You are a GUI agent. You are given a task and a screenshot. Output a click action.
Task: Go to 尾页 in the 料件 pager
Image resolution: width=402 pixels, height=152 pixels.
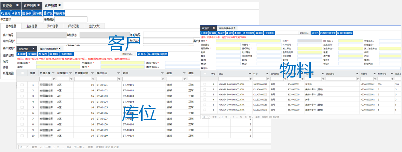coord(258,117)
